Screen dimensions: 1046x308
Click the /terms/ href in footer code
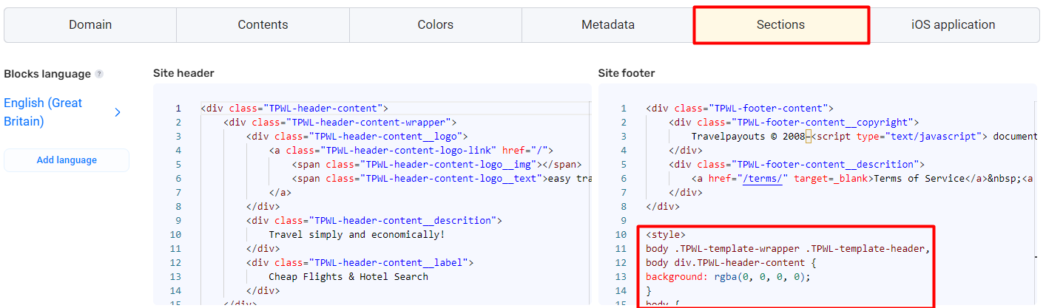click(x=763, y=178)
